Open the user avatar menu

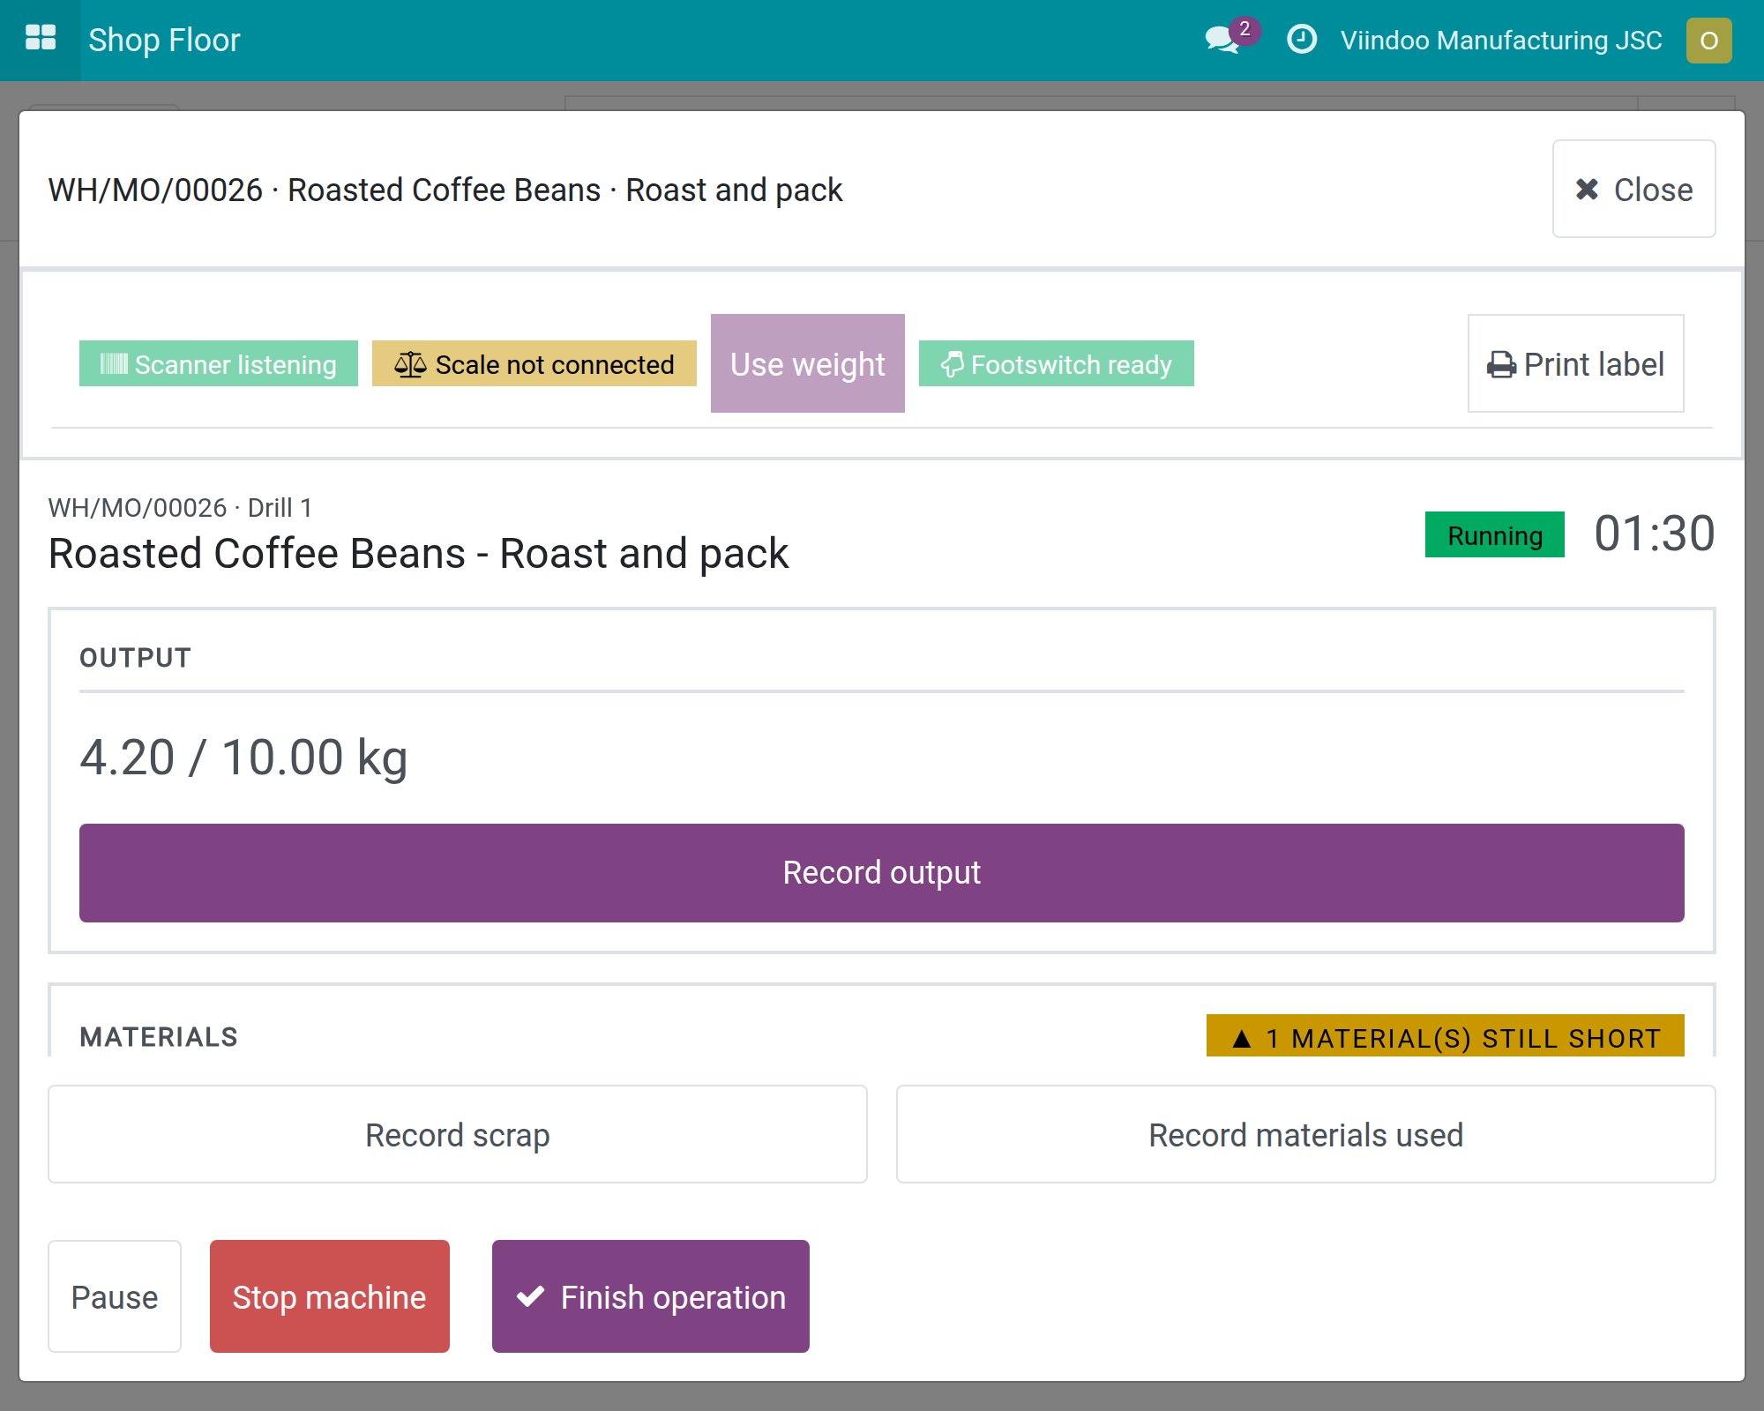1708,41
